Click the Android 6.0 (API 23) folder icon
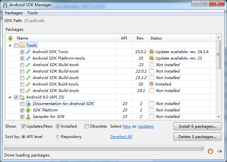227x162 pixels. click(22, 97)
